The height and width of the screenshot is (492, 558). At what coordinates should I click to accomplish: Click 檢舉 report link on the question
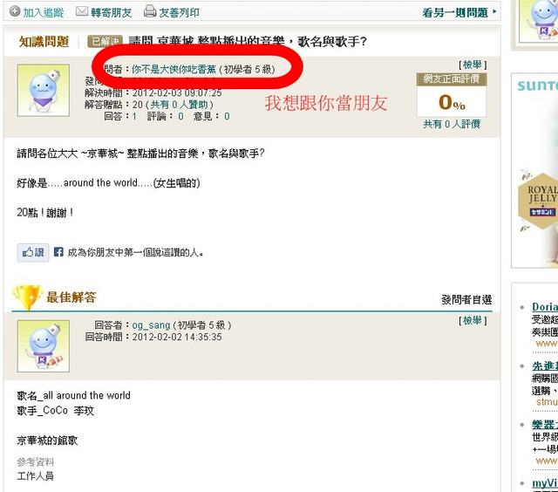click(473, 65)
